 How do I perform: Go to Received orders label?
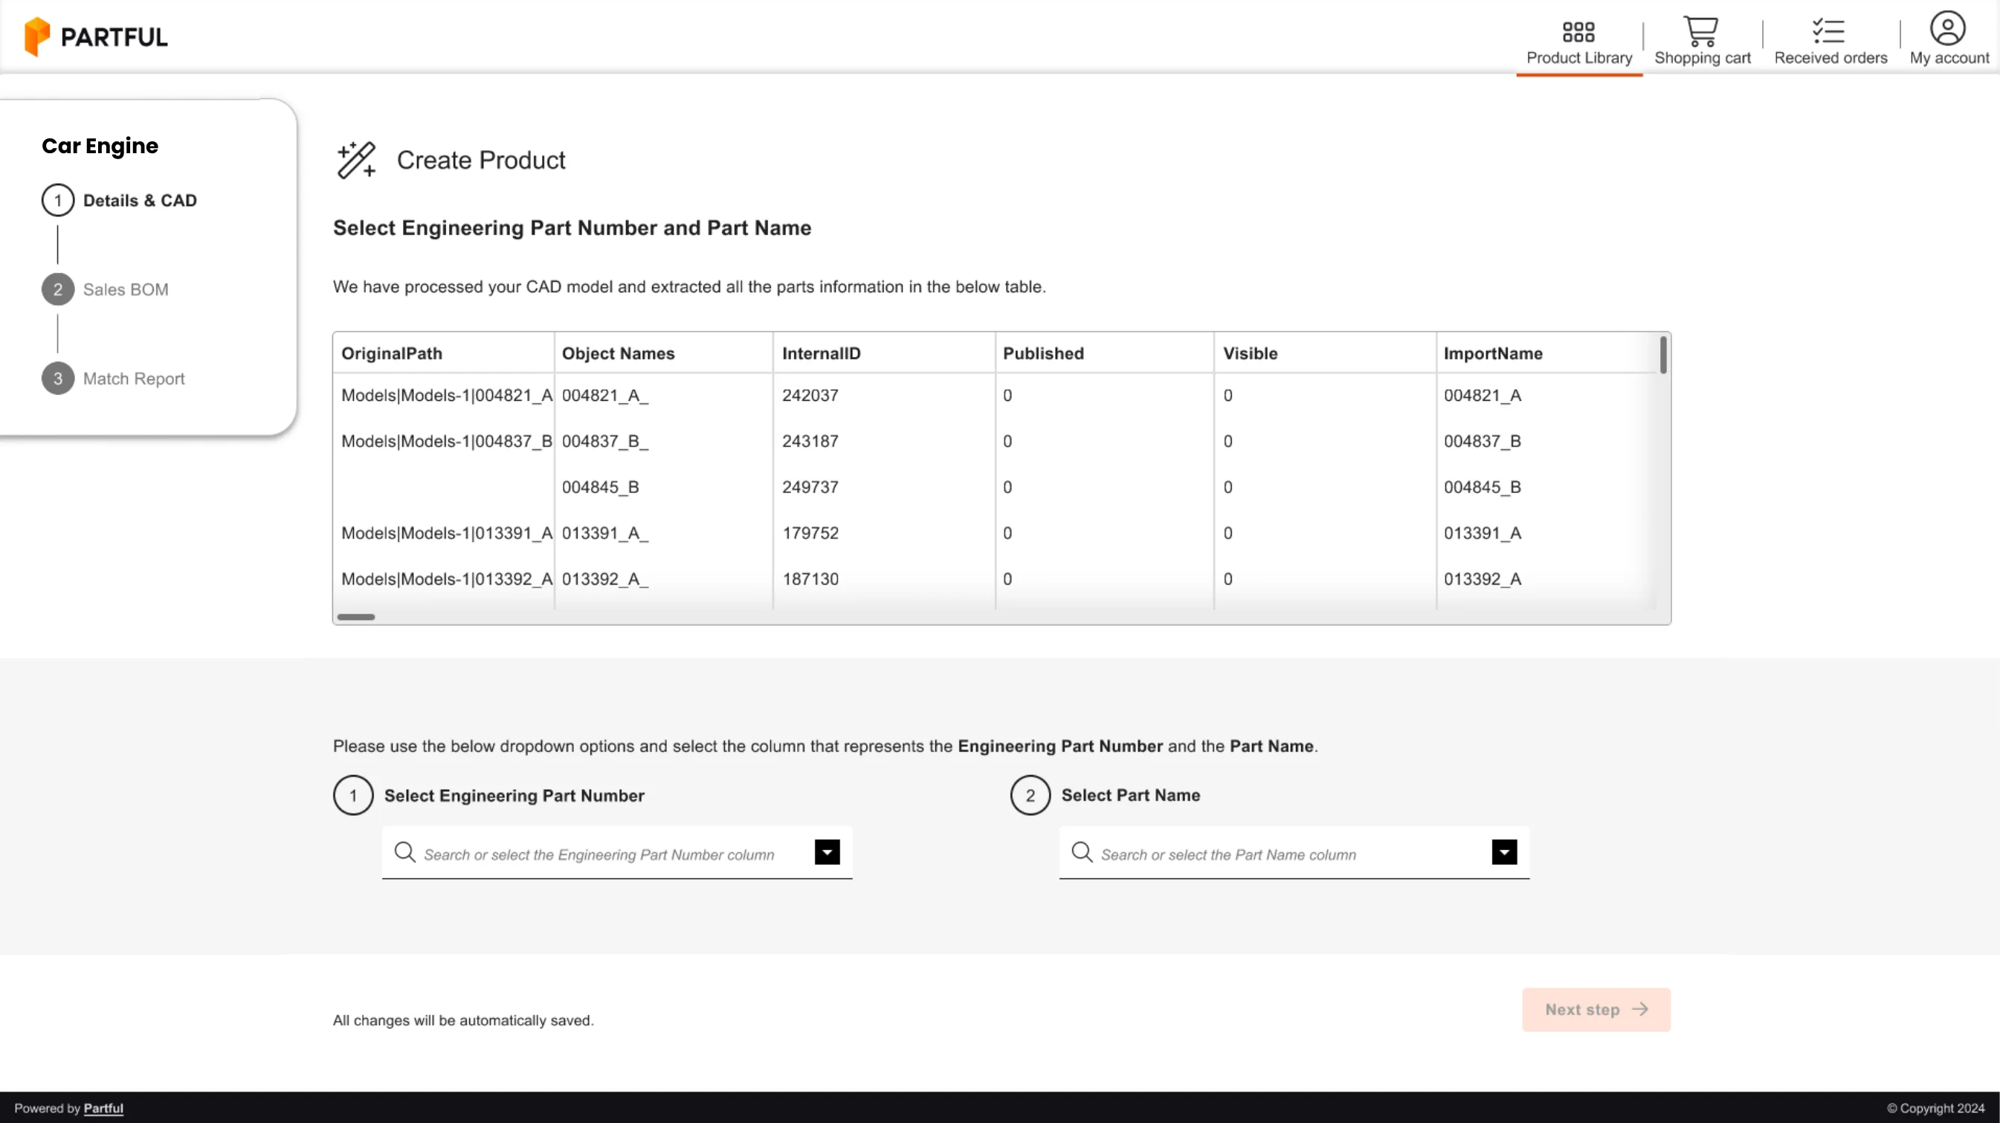[x=1830, y=57]
